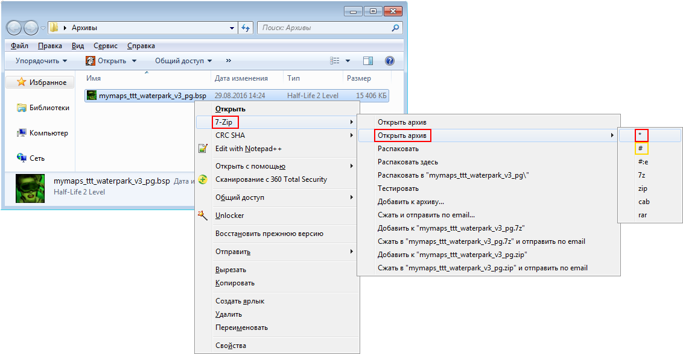Image resolution: width=683 pixels, height=354 pixels.
Task: Select the * archive type option
Action: click(650, 135)
